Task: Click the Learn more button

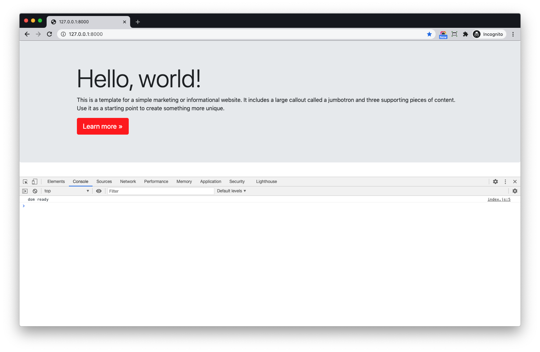Action: tap(103, 126)
